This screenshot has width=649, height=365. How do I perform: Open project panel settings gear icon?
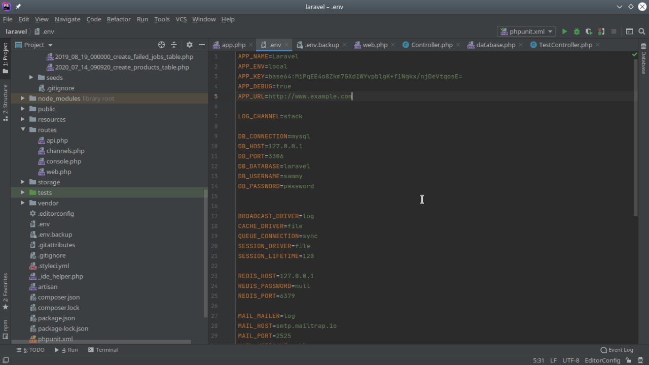click(190, 45)
